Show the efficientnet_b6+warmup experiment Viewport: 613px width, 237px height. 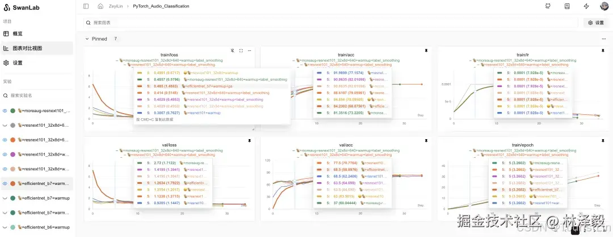click(x=5, y=227)
